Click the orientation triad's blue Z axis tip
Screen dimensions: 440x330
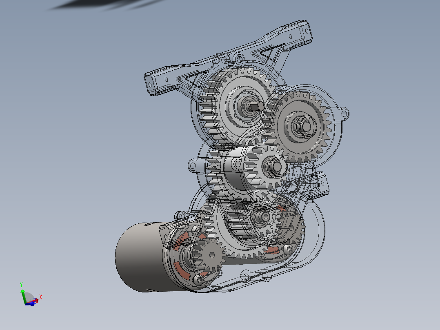click(x=32, y=304)
